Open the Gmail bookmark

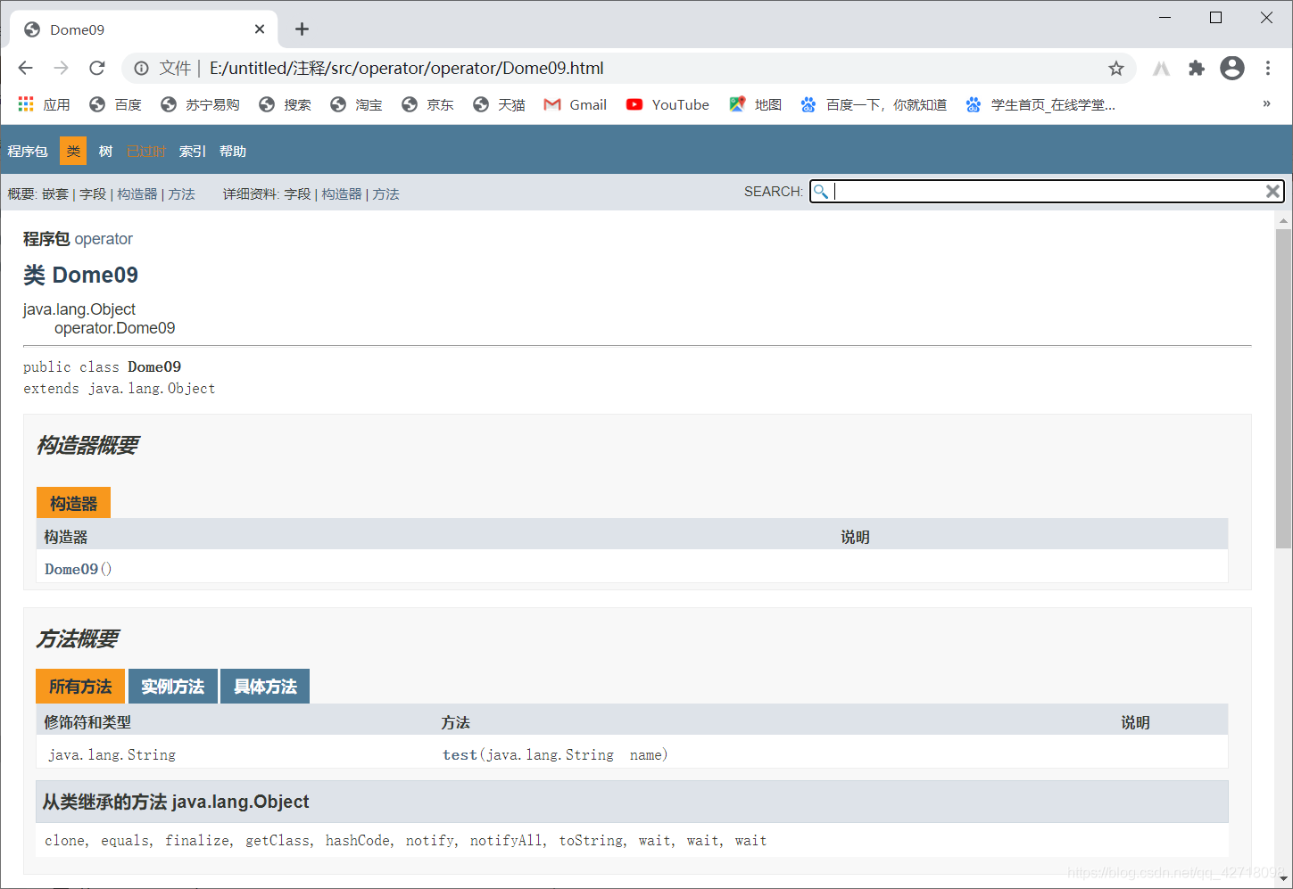(576, 104)
